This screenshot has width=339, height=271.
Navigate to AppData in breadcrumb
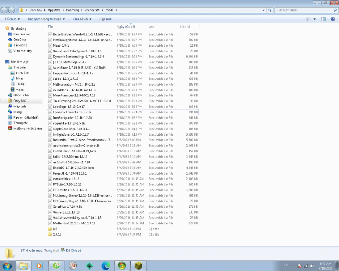[54, 10]
